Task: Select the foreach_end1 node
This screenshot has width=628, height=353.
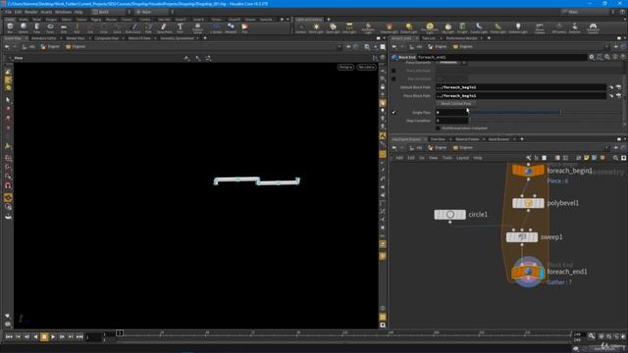Action: pyautogui.click(x=528, y=272)
